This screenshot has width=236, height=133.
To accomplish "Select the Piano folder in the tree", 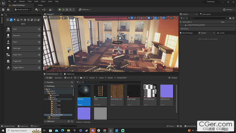I will coord(55,107).
